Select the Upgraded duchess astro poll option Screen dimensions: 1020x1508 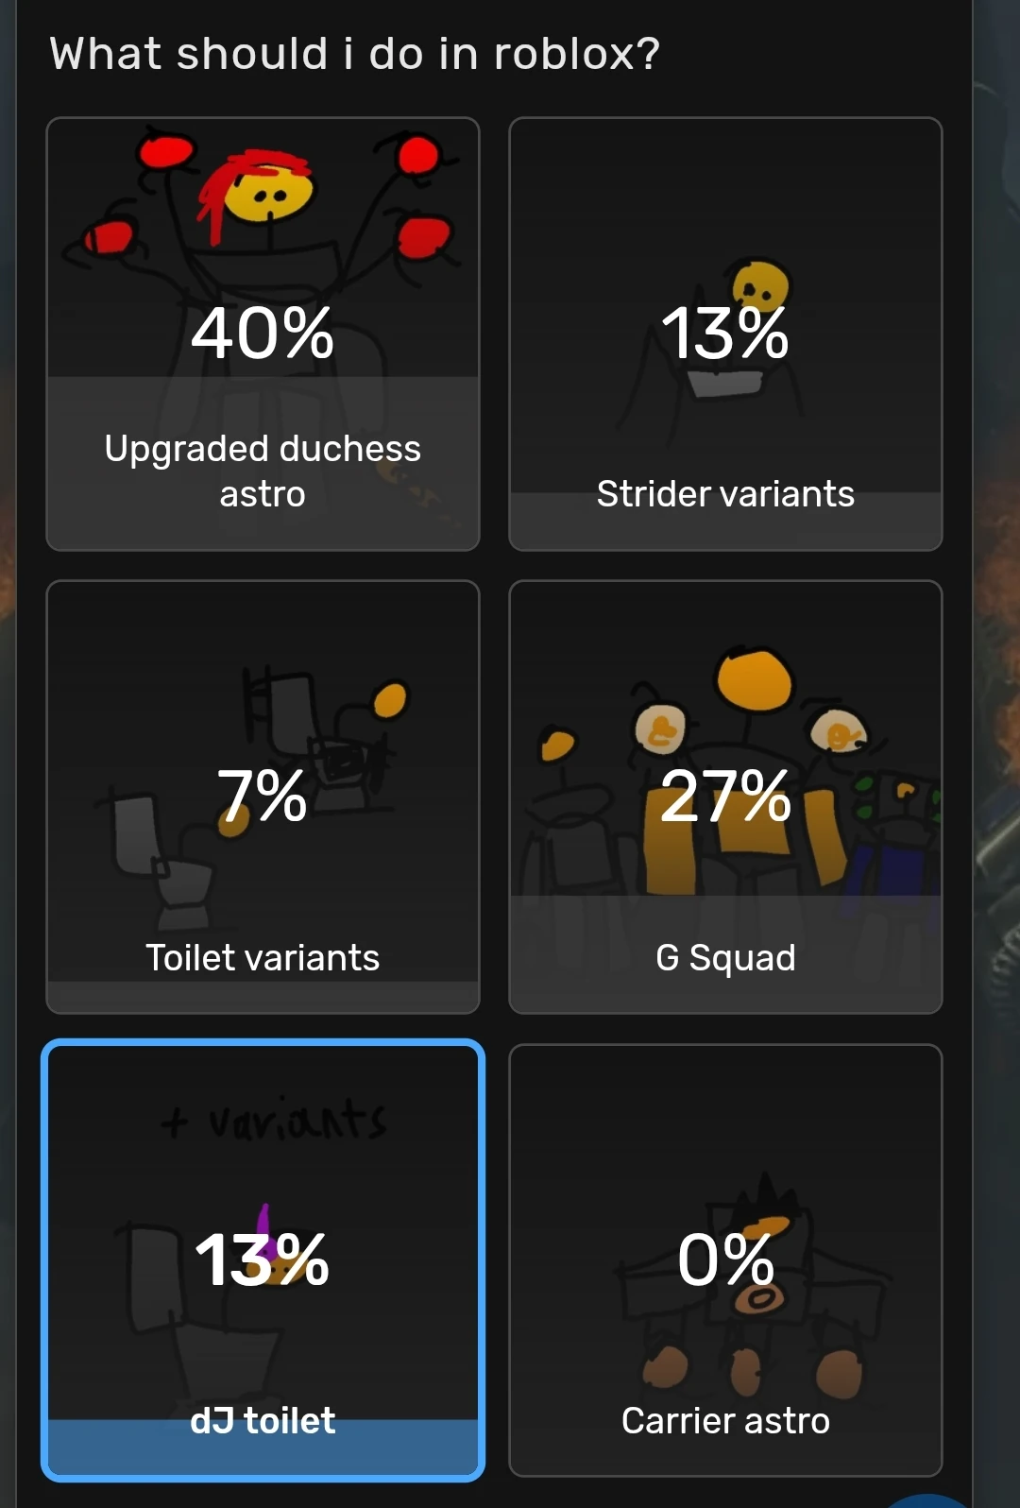263,471
